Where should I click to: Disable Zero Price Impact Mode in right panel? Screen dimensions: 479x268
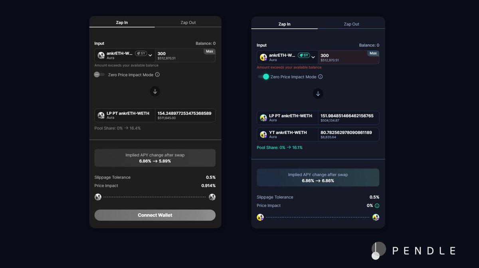(x=263, y=77)
